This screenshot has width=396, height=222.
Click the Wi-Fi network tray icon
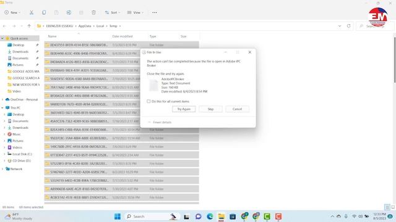(354, 216)
